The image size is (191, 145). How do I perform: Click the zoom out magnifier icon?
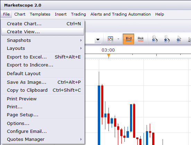(x=167, y=39)
